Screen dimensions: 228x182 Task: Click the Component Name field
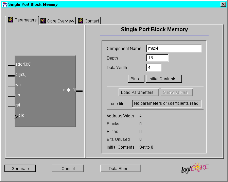tap(174, 49)
